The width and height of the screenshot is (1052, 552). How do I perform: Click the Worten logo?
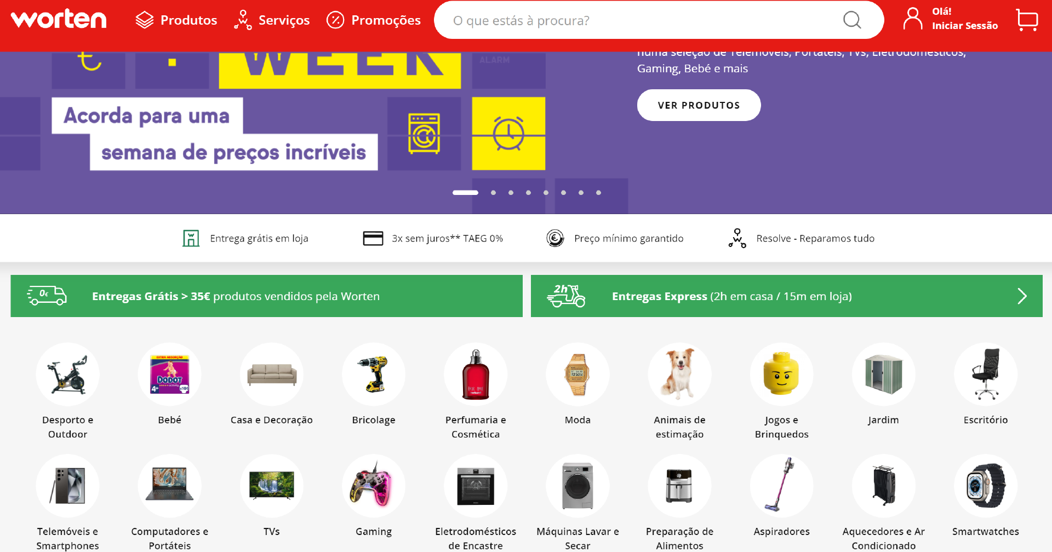coord(59,19)
